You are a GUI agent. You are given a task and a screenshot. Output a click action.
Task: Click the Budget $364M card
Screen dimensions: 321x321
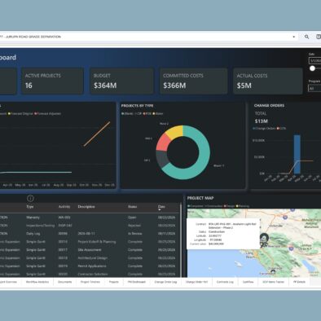pos(121,81)
